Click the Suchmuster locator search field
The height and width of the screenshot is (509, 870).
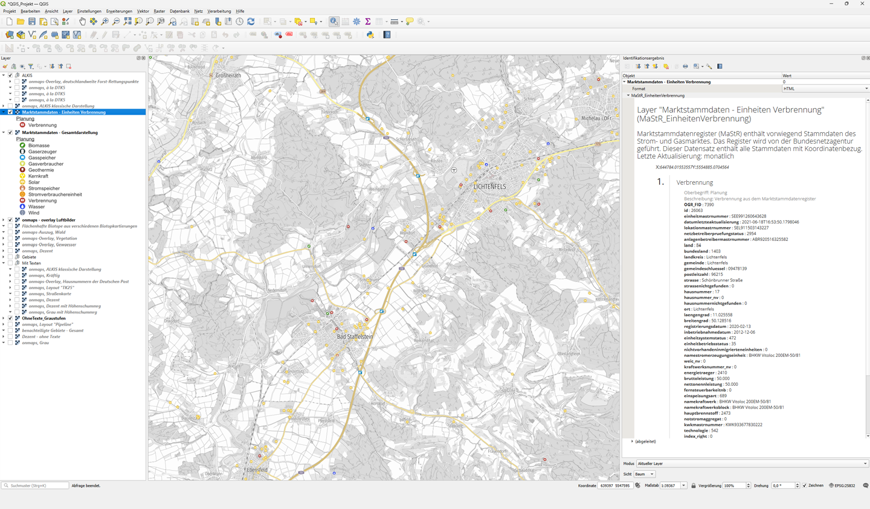pos(36,485)
